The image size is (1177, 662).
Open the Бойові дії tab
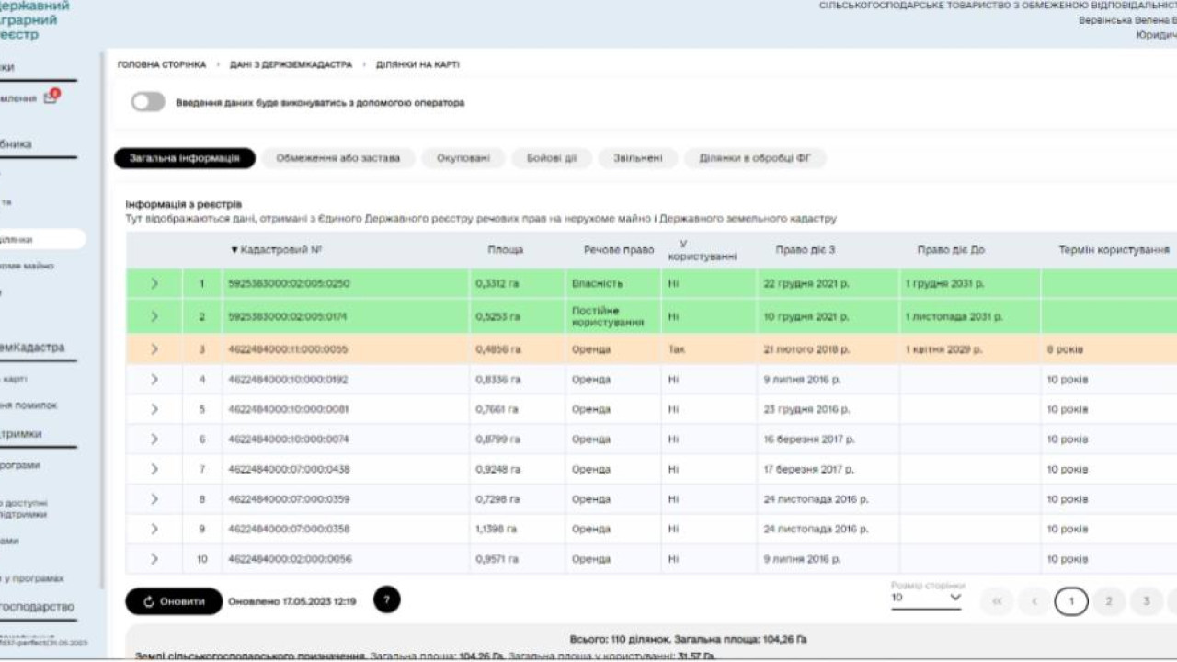[552, 158]
